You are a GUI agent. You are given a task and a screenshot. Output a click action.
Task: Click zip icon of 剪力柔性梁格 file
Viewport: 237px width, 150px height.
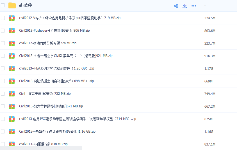point(12,106)
